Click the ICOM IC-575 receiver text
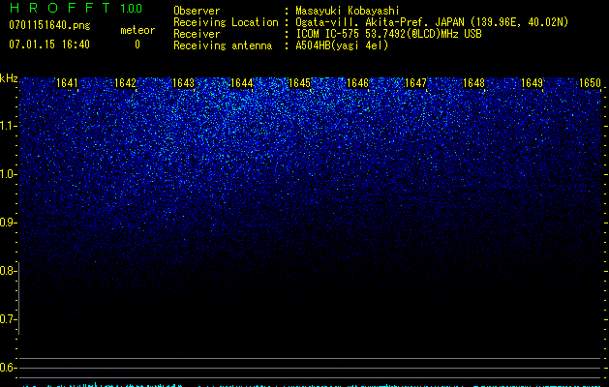Viewport: 609px width, 387px height. [x=388, y=34]
